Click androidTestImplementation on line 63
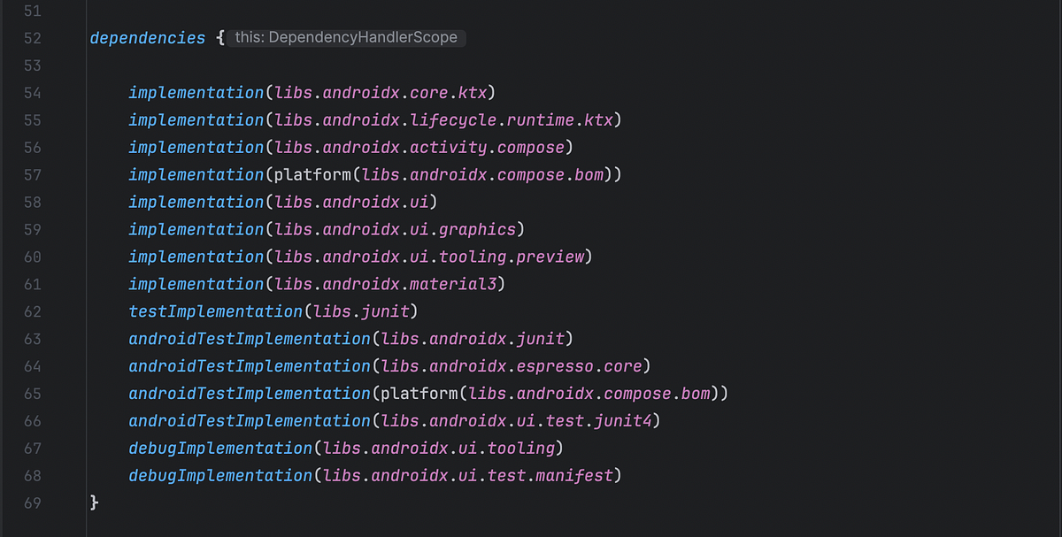This screenshot has width=1062, height=537. (248, 339)
